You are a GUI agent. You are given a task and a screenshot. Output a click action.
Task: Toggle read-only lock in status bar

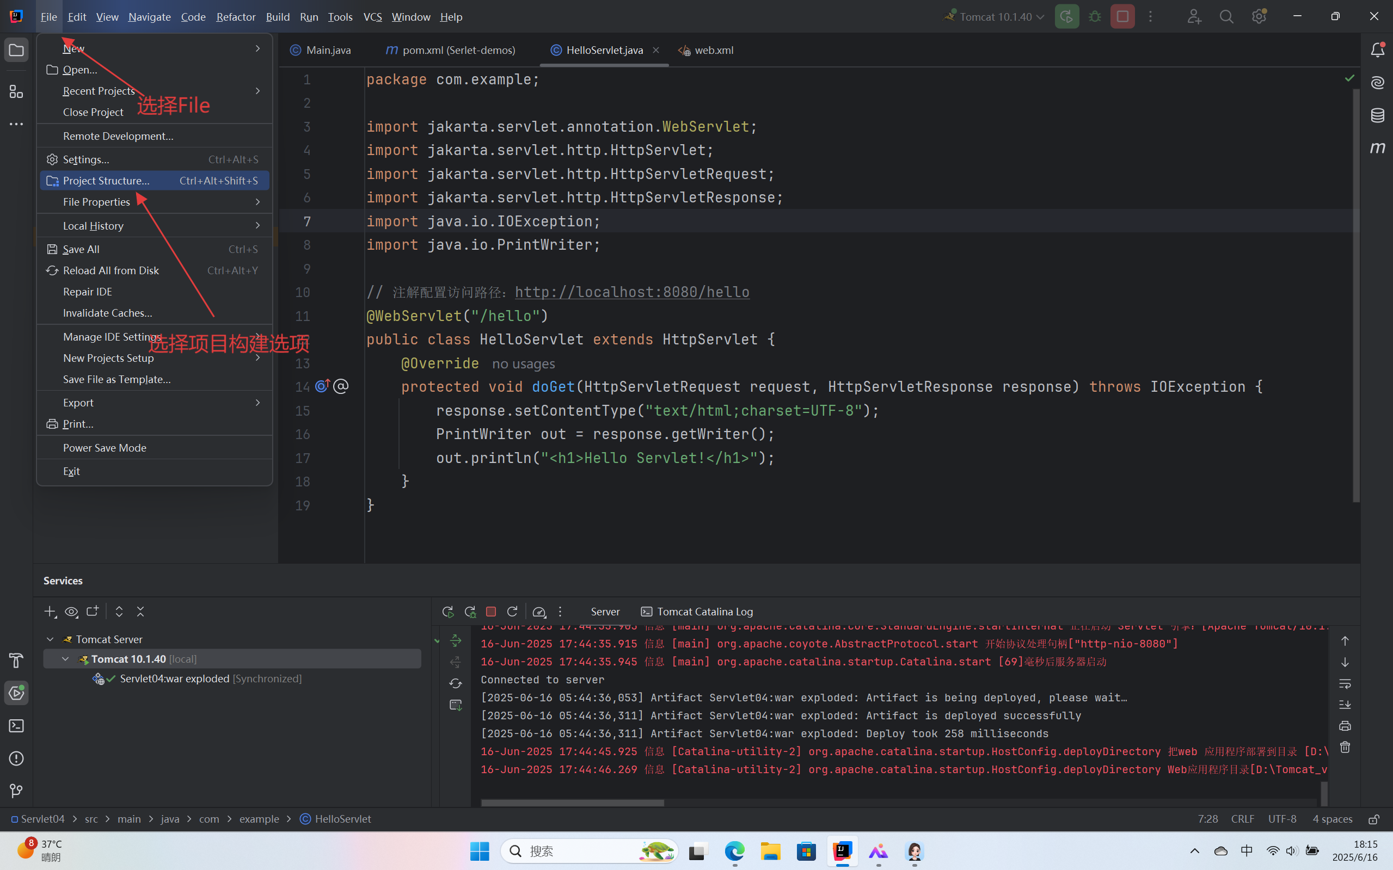[1373, 819]
